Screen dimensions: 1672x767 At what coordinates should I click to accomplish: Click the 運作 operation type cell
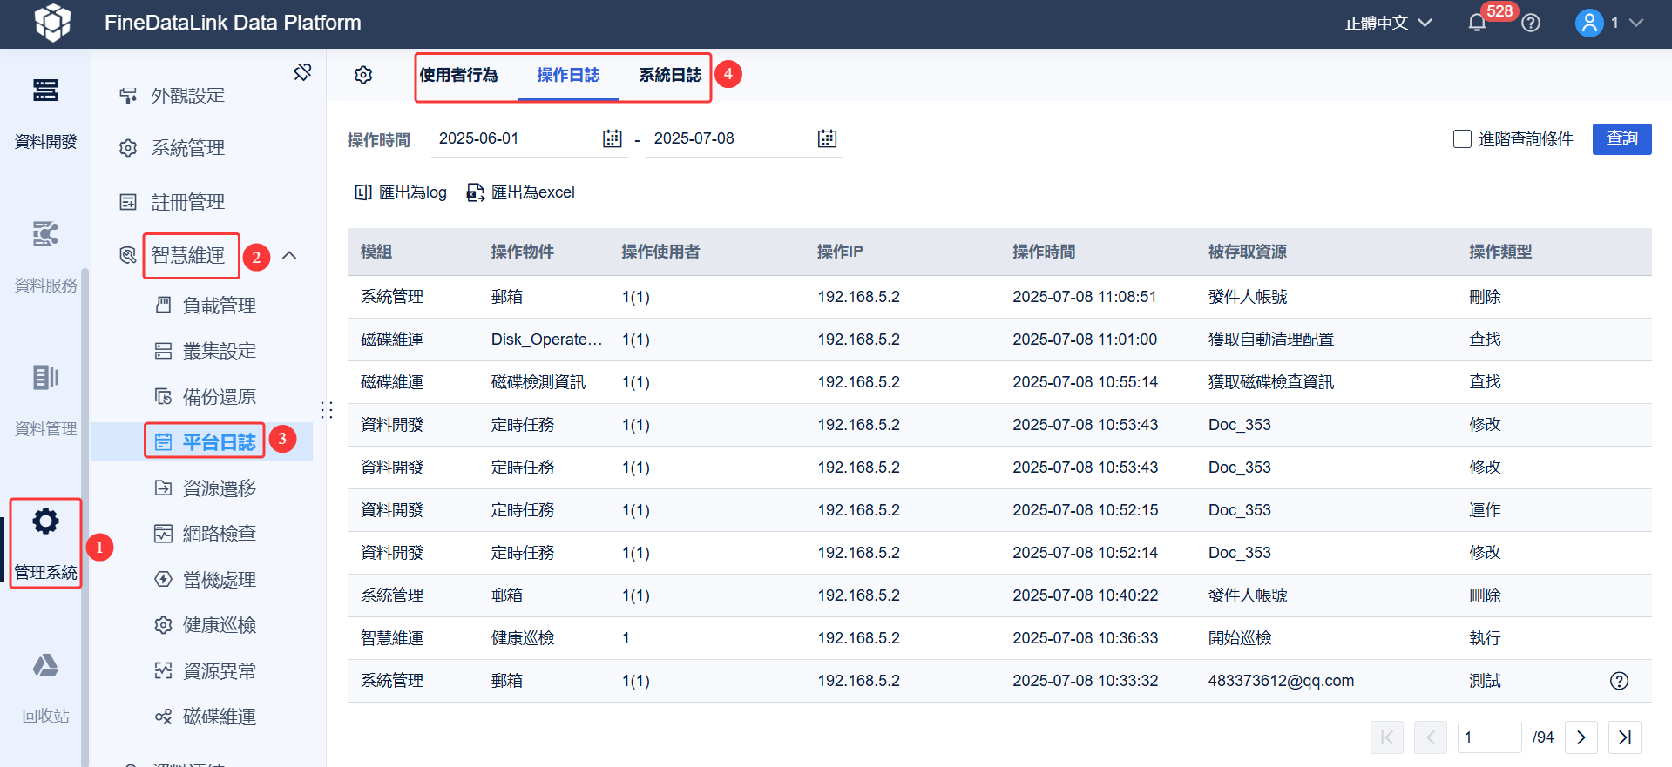pos(1485,510)
